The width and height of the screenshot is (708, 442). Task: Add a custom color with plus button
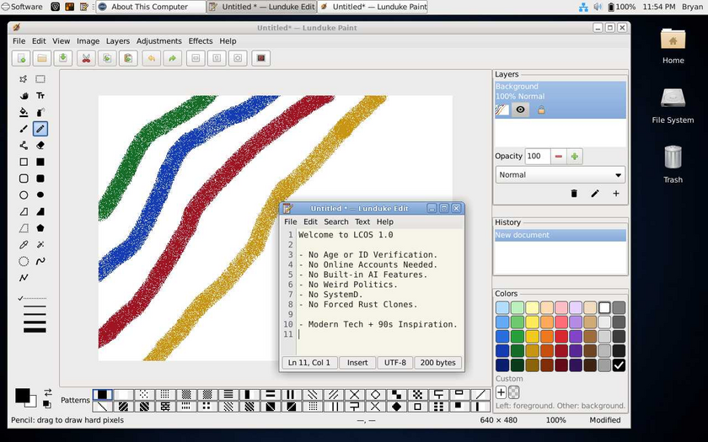[x=501, y=392]
